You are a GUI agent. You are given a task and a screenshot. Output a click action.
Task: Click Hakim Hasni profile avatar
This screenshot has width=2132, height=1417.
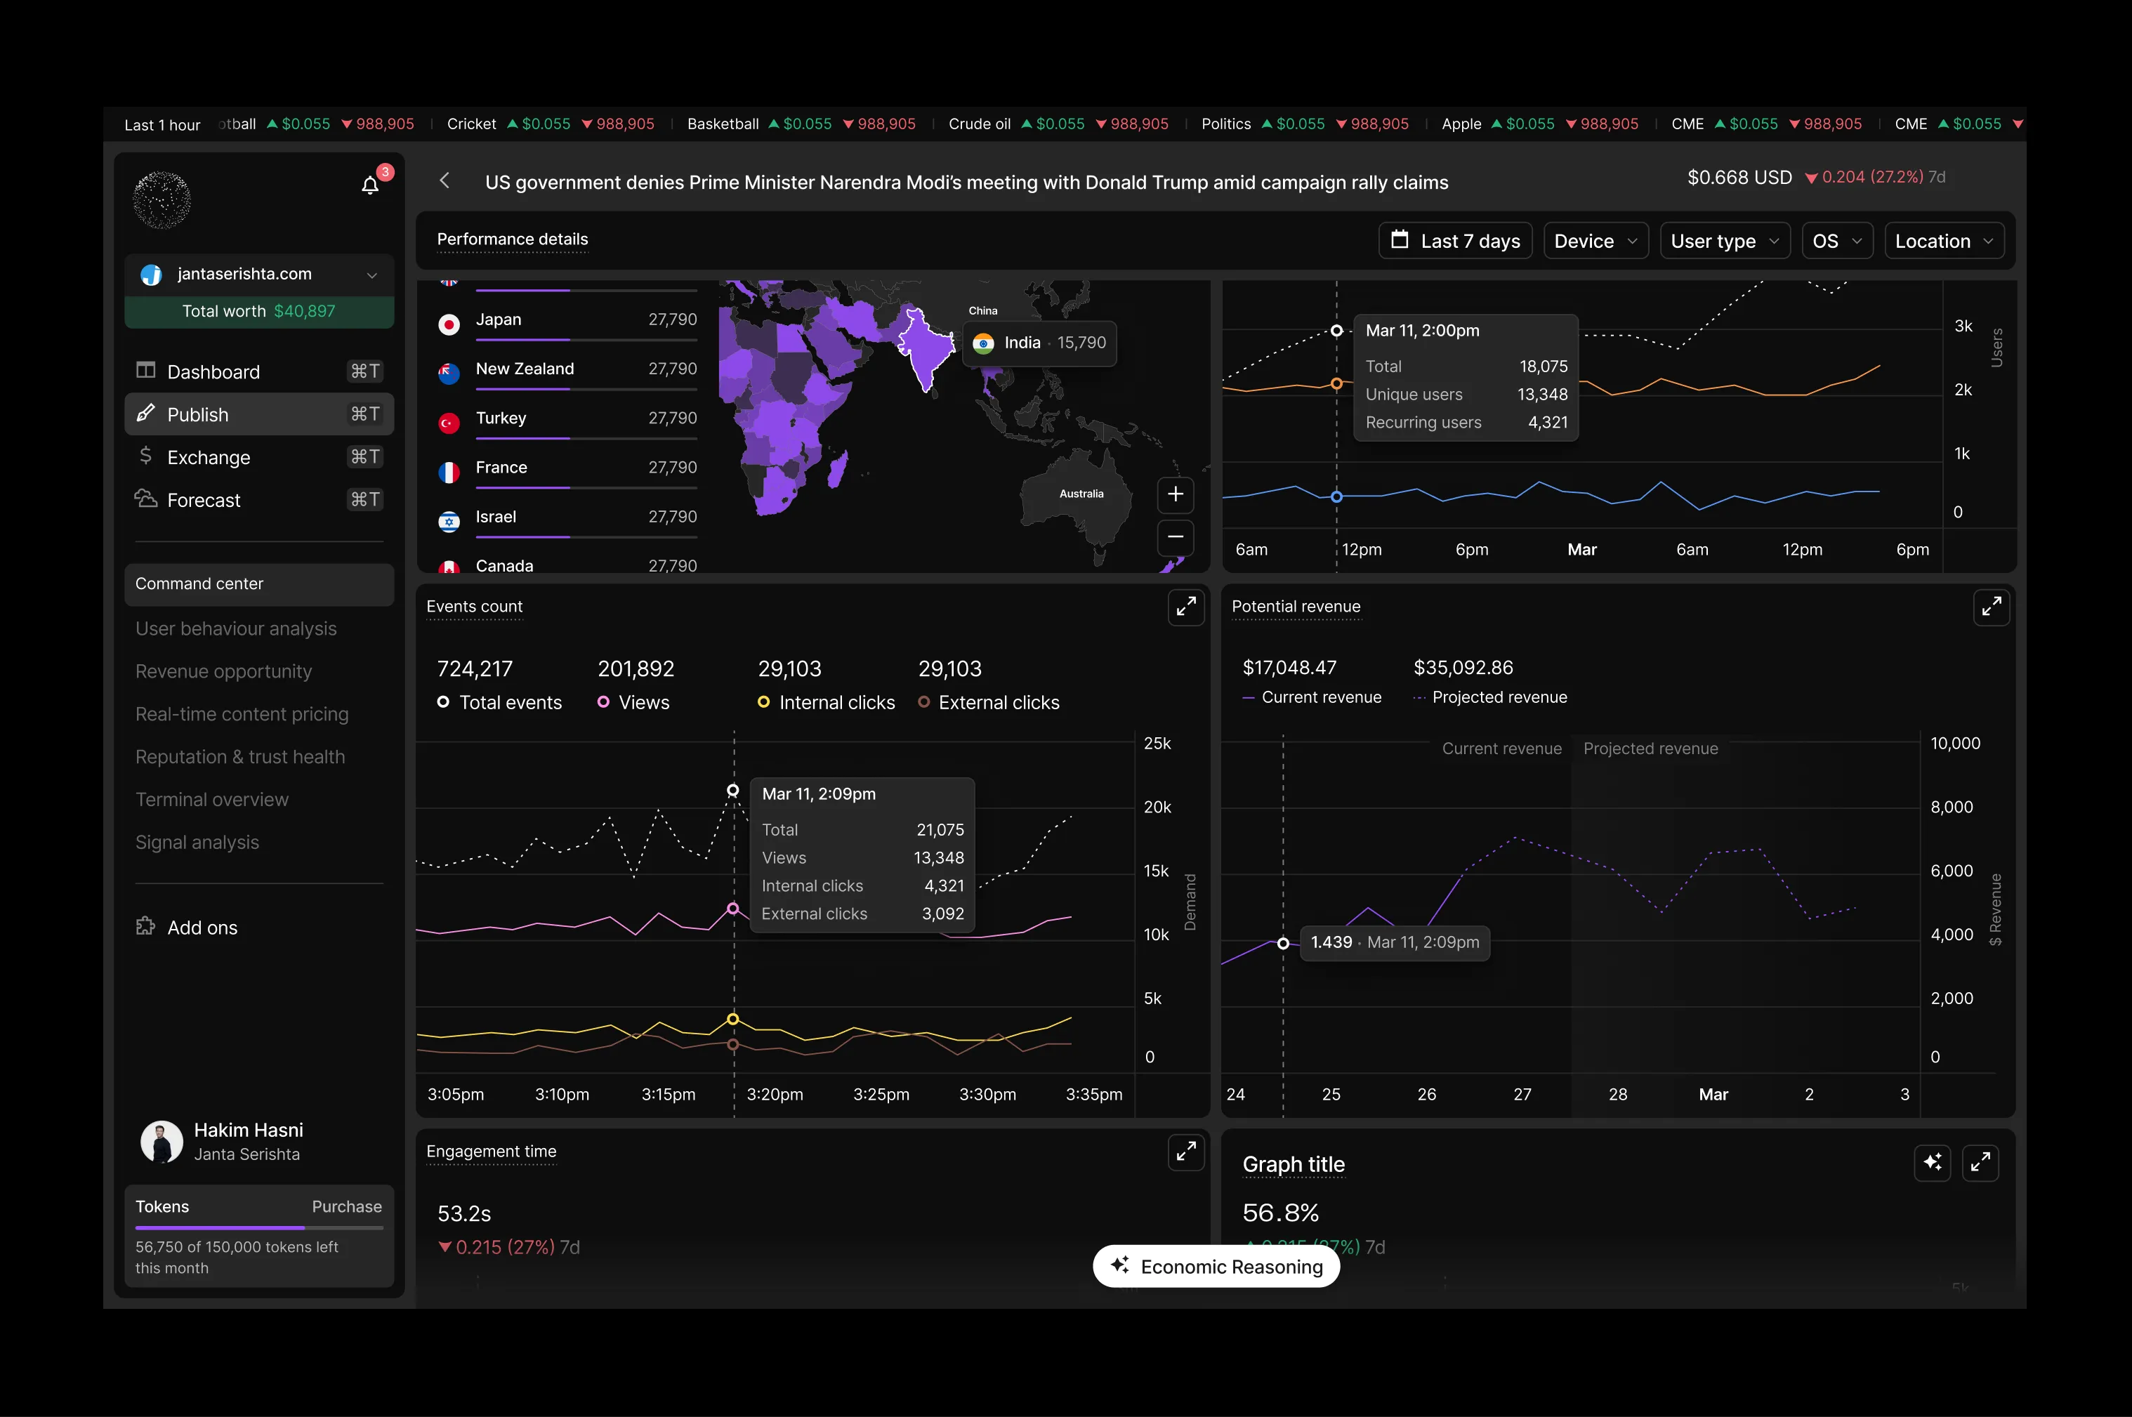pos(162,1141)
